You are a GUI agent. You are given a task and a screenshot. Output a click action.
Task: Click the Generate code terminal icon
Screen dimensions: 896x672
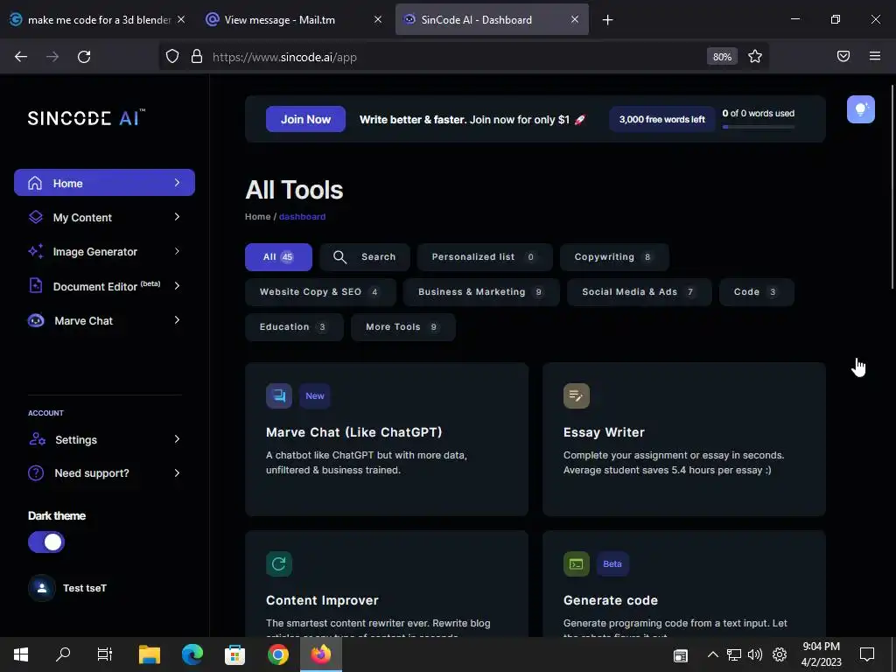click(576, 564)
